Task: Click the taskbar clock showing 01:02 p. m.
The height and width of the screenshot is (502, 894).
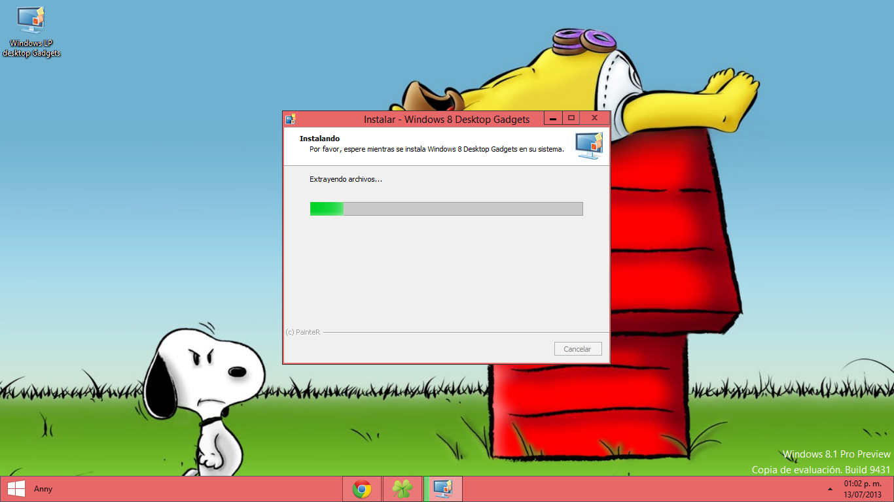Action: pos(863,484)
